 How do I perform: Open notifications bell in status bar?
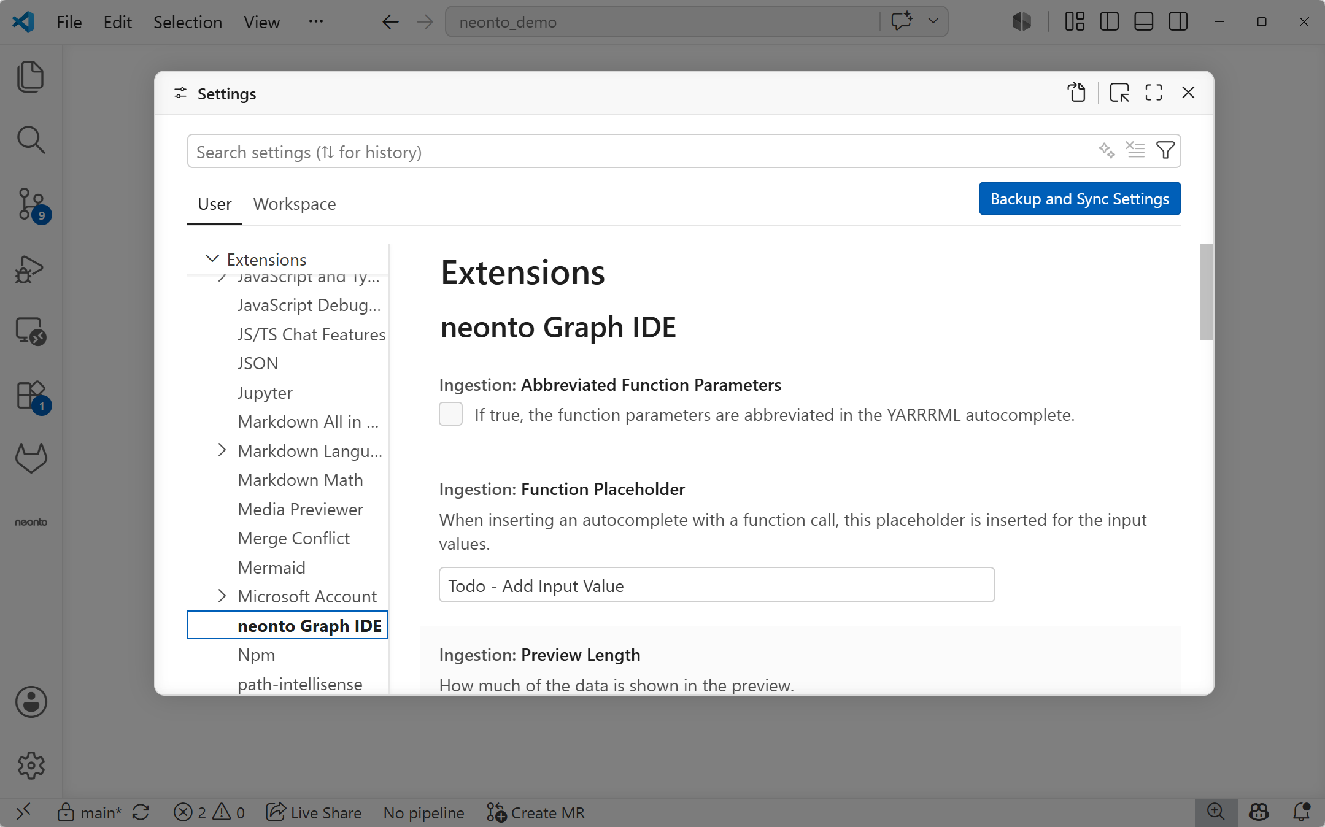click(x=1301, y=812)
